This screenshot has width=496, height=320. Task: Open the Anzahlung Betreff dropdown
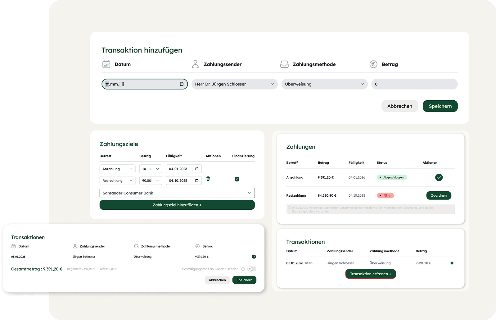click(117, 169)
